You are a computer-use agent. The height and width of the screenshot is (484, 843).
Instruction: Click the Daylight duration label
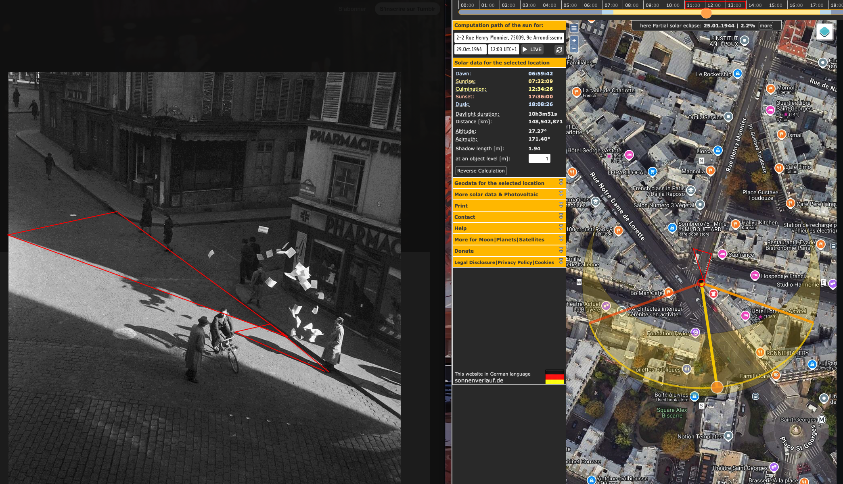[x=477, y=114]
